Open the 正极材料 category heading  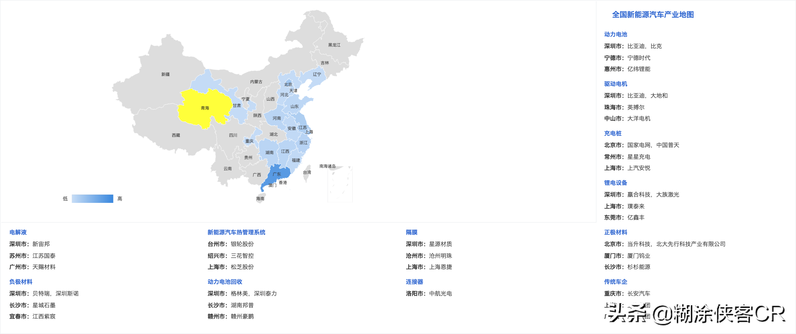tap(615, 232)
